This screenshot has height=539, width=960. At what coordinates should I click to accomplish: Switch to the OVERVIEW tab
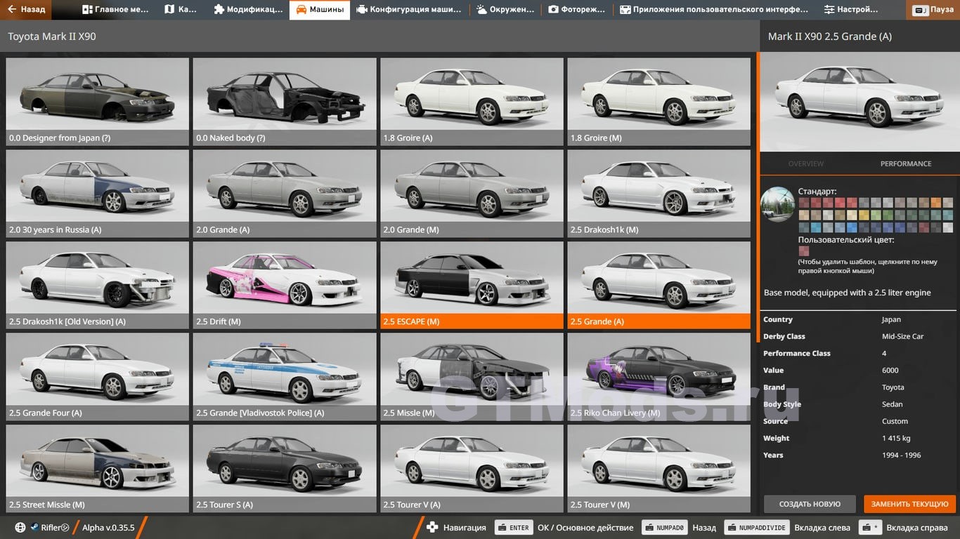[805, 164]
